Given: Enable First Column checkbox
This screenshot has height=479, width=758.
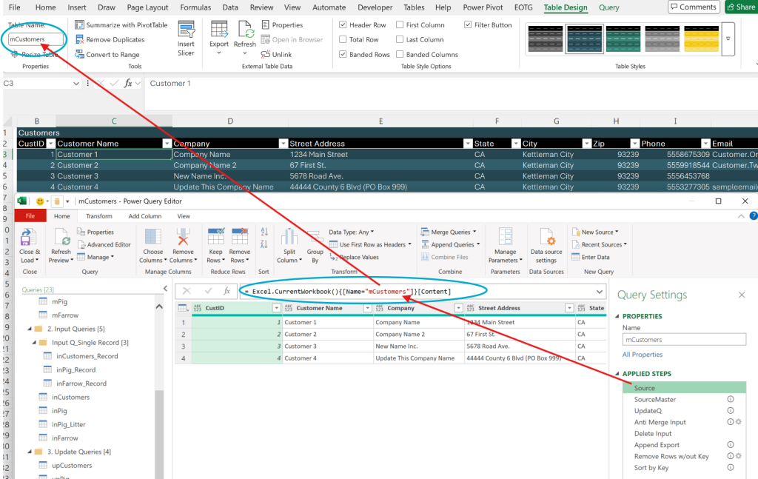Looking at the screenshot, I should point(400,24).
